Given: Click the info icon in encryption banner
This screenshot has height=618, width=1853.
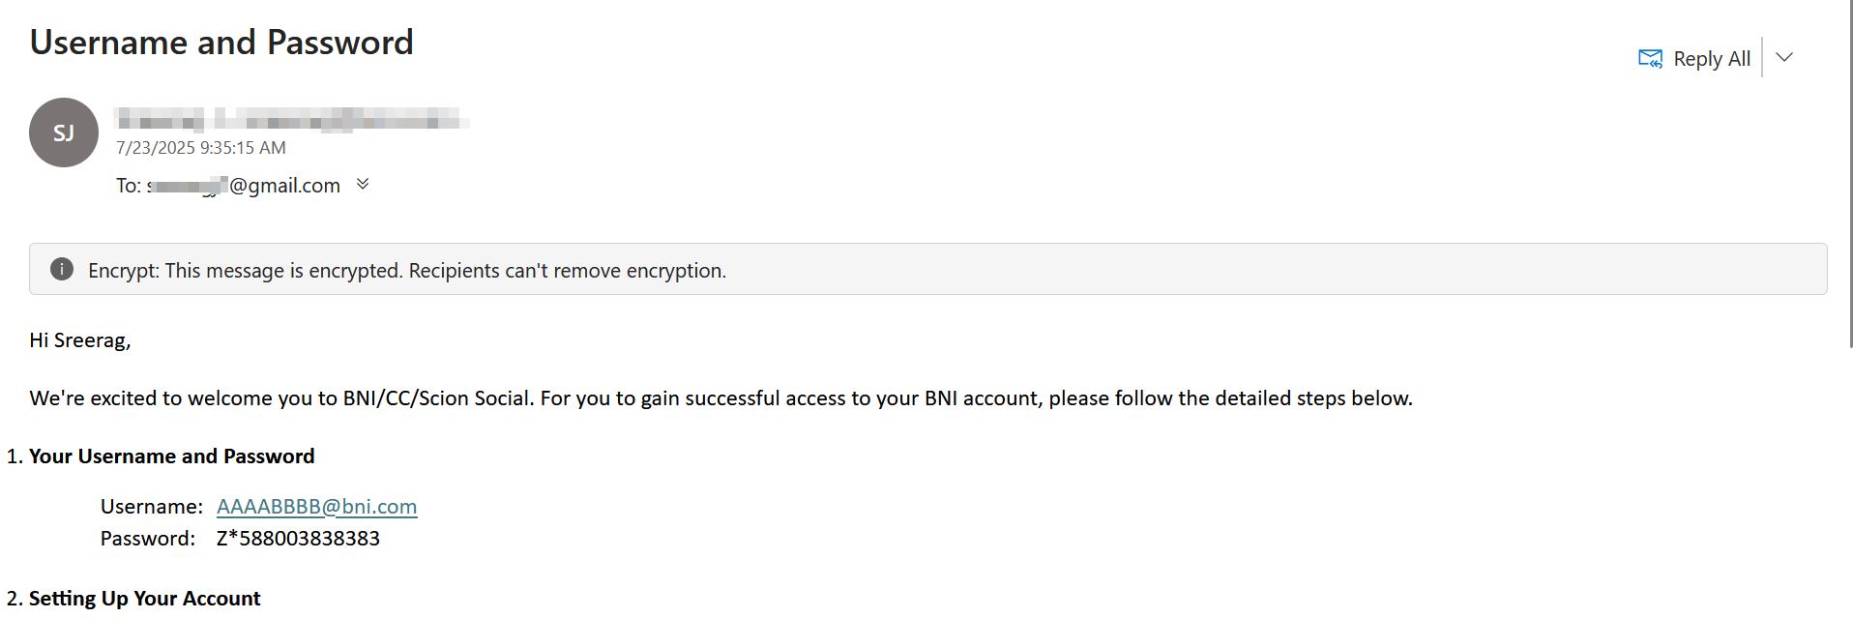Looking at the screenshot, I should click(62, 269).
